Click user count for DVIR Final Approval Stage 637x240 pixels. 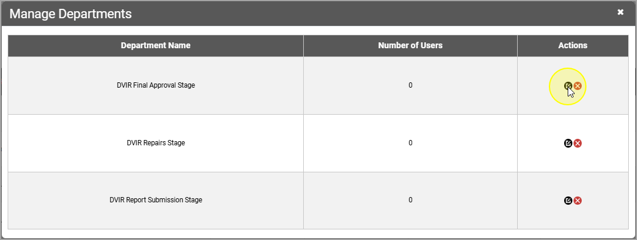pos(410,85)
